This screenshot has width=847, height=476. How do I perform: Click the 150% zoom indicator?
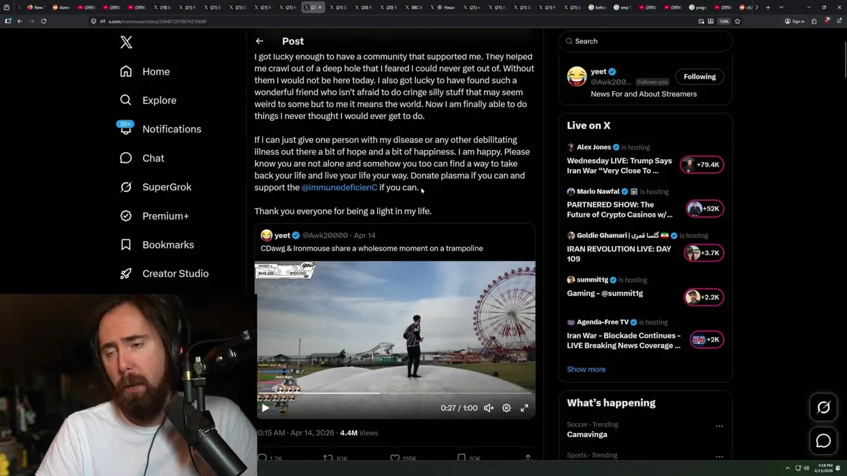pos(724,21)
